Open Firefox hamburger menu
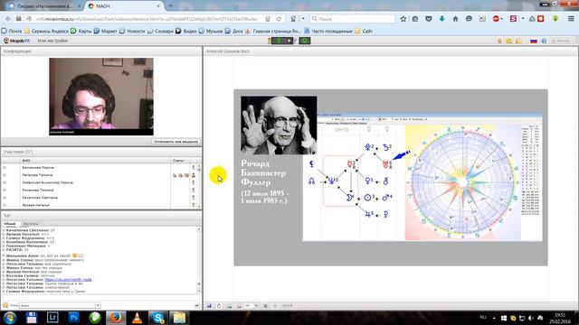This screenshot has width=579, height=325. [571, 18]
